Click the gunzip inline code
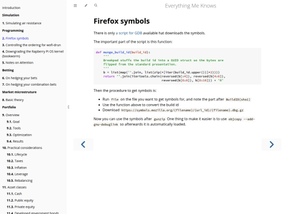 [x=159, y=119]
